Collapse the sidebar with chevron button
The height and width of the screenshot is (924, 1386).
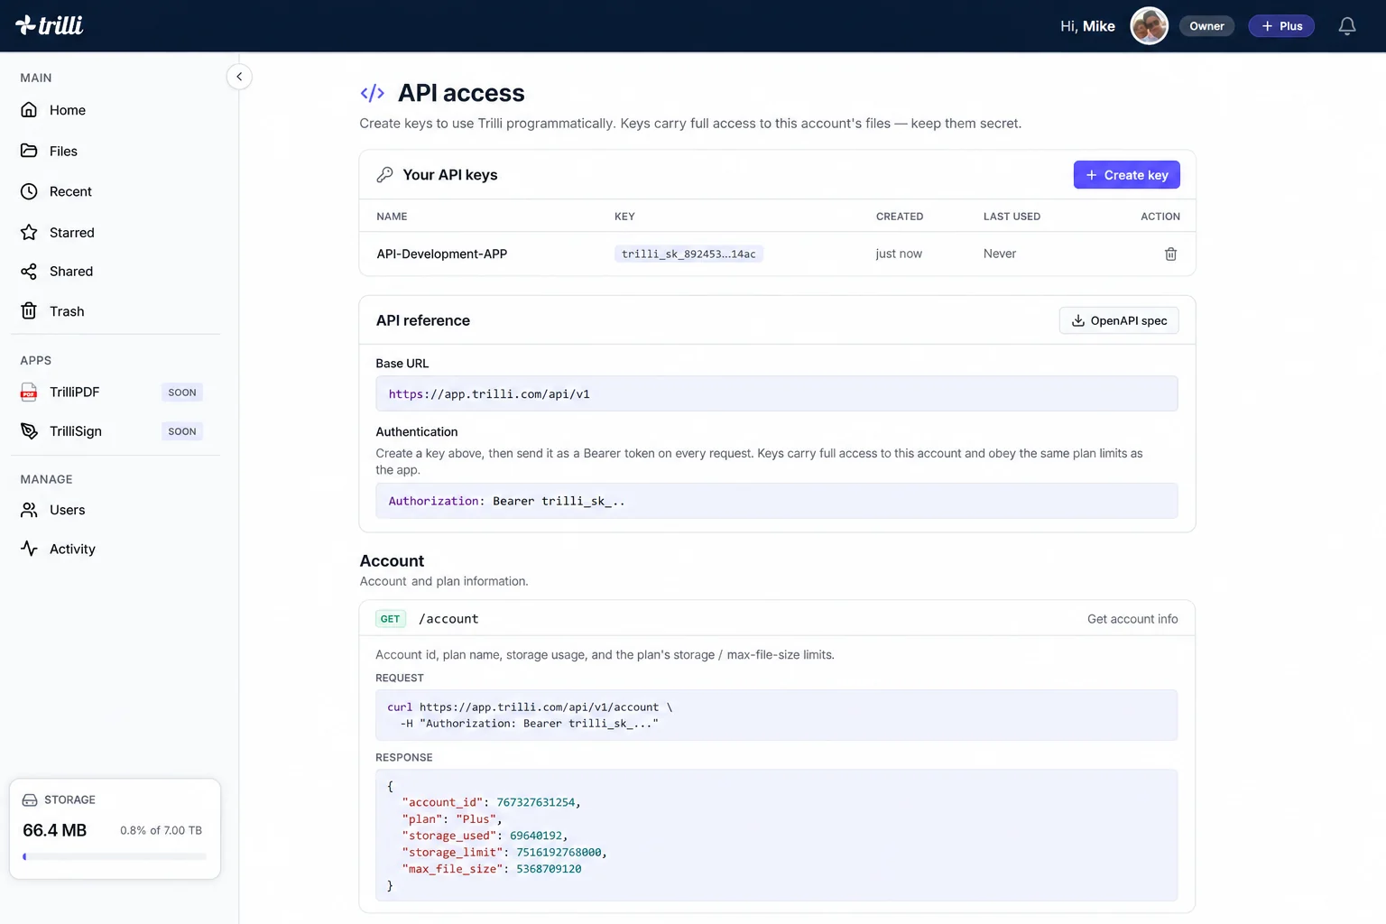coord(239,77)
